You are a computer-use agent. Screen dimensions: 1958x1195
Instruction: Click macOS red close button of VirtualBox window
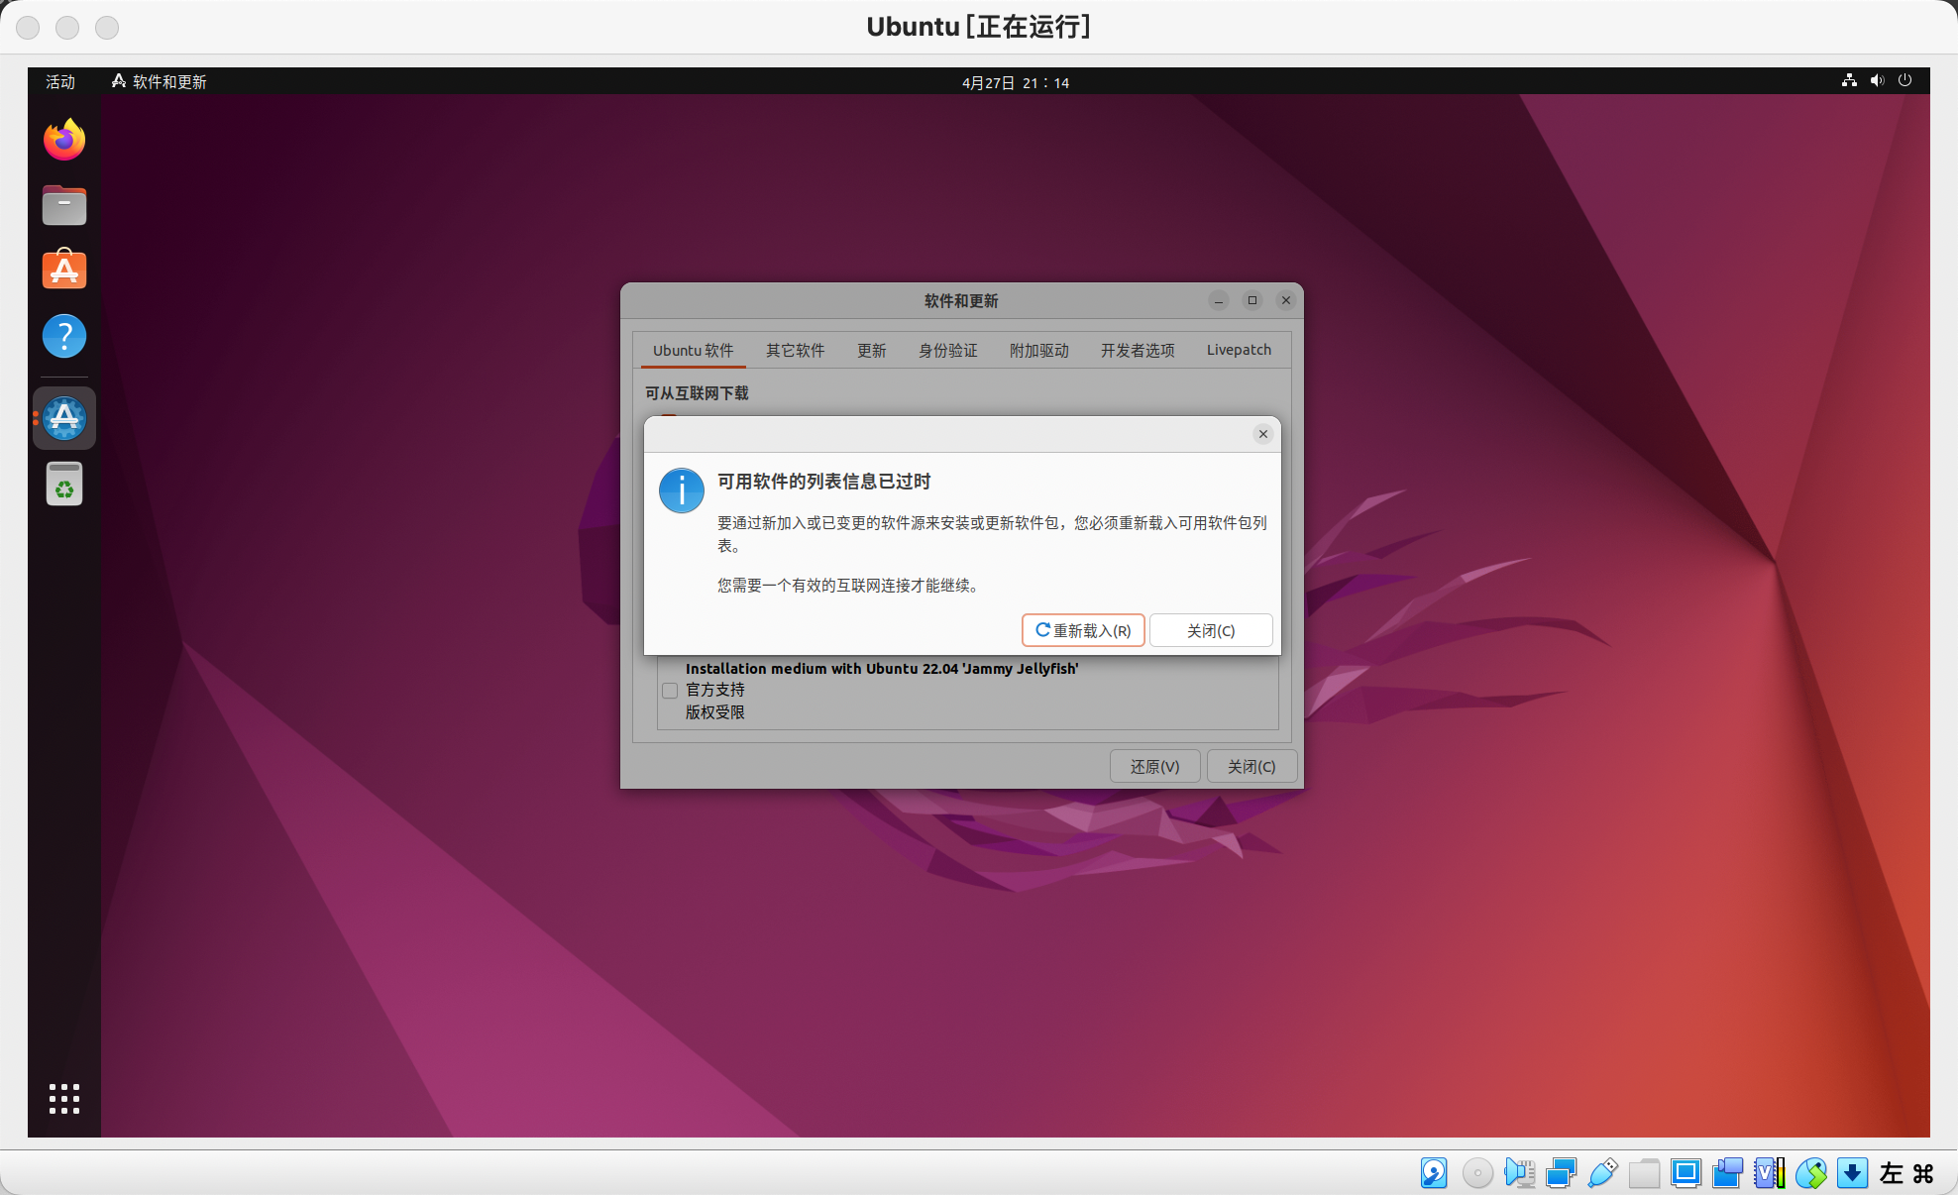point(28,28)
